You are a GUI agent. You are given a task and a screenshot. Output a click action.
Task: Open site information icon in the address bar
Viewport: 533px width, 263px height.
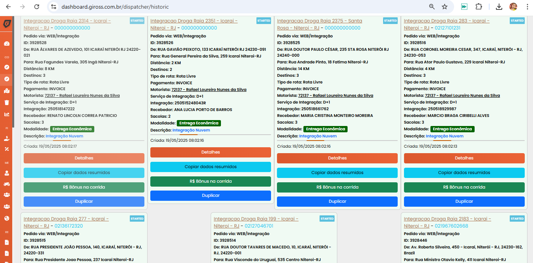coord(54,7)
